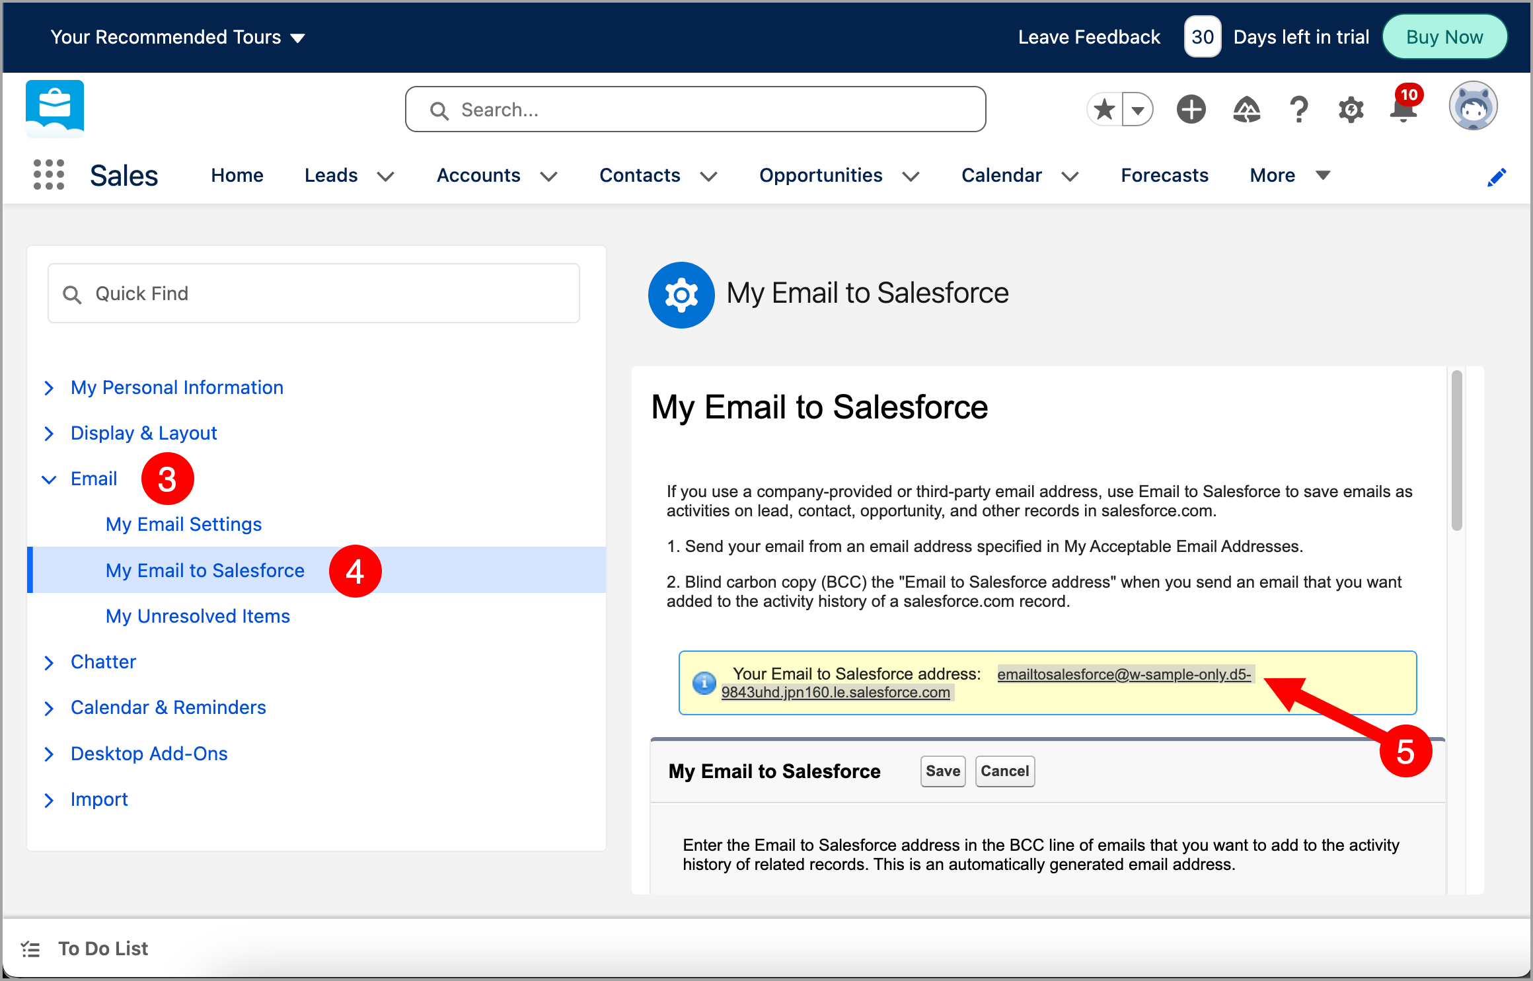Open the Forecasts tab

tap(1164, 175)
